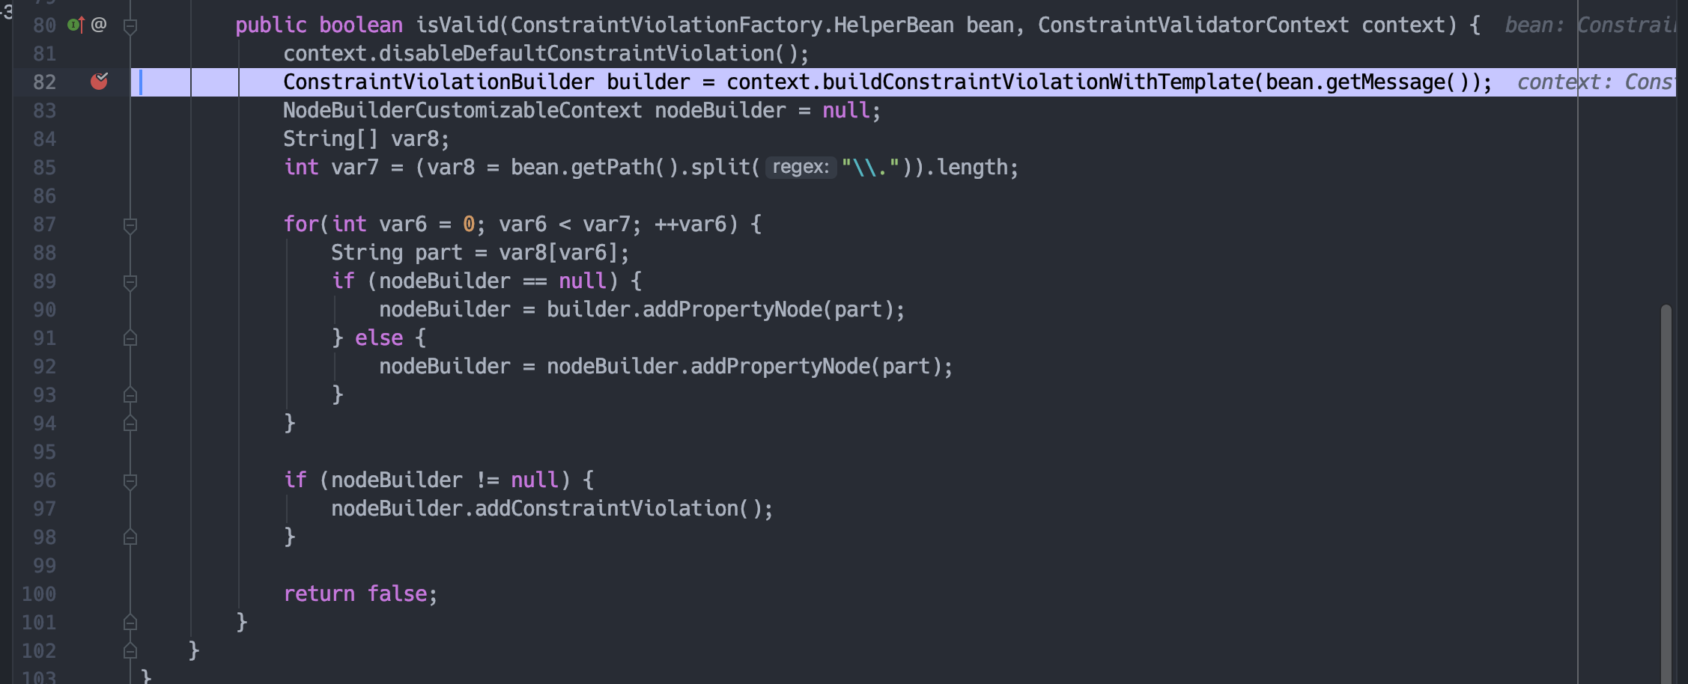1688x684 pixels.
Task: Click bean.getPath() on line 85
Action: (x=595, y=167)
